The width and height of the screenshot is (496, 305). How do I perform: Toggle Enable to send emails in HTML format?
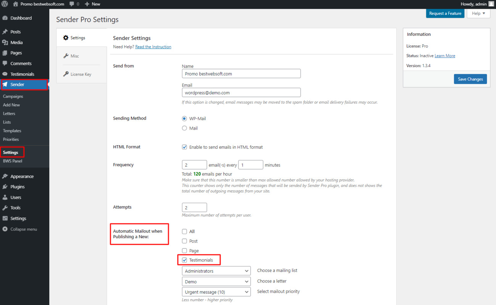coord(185,147)
